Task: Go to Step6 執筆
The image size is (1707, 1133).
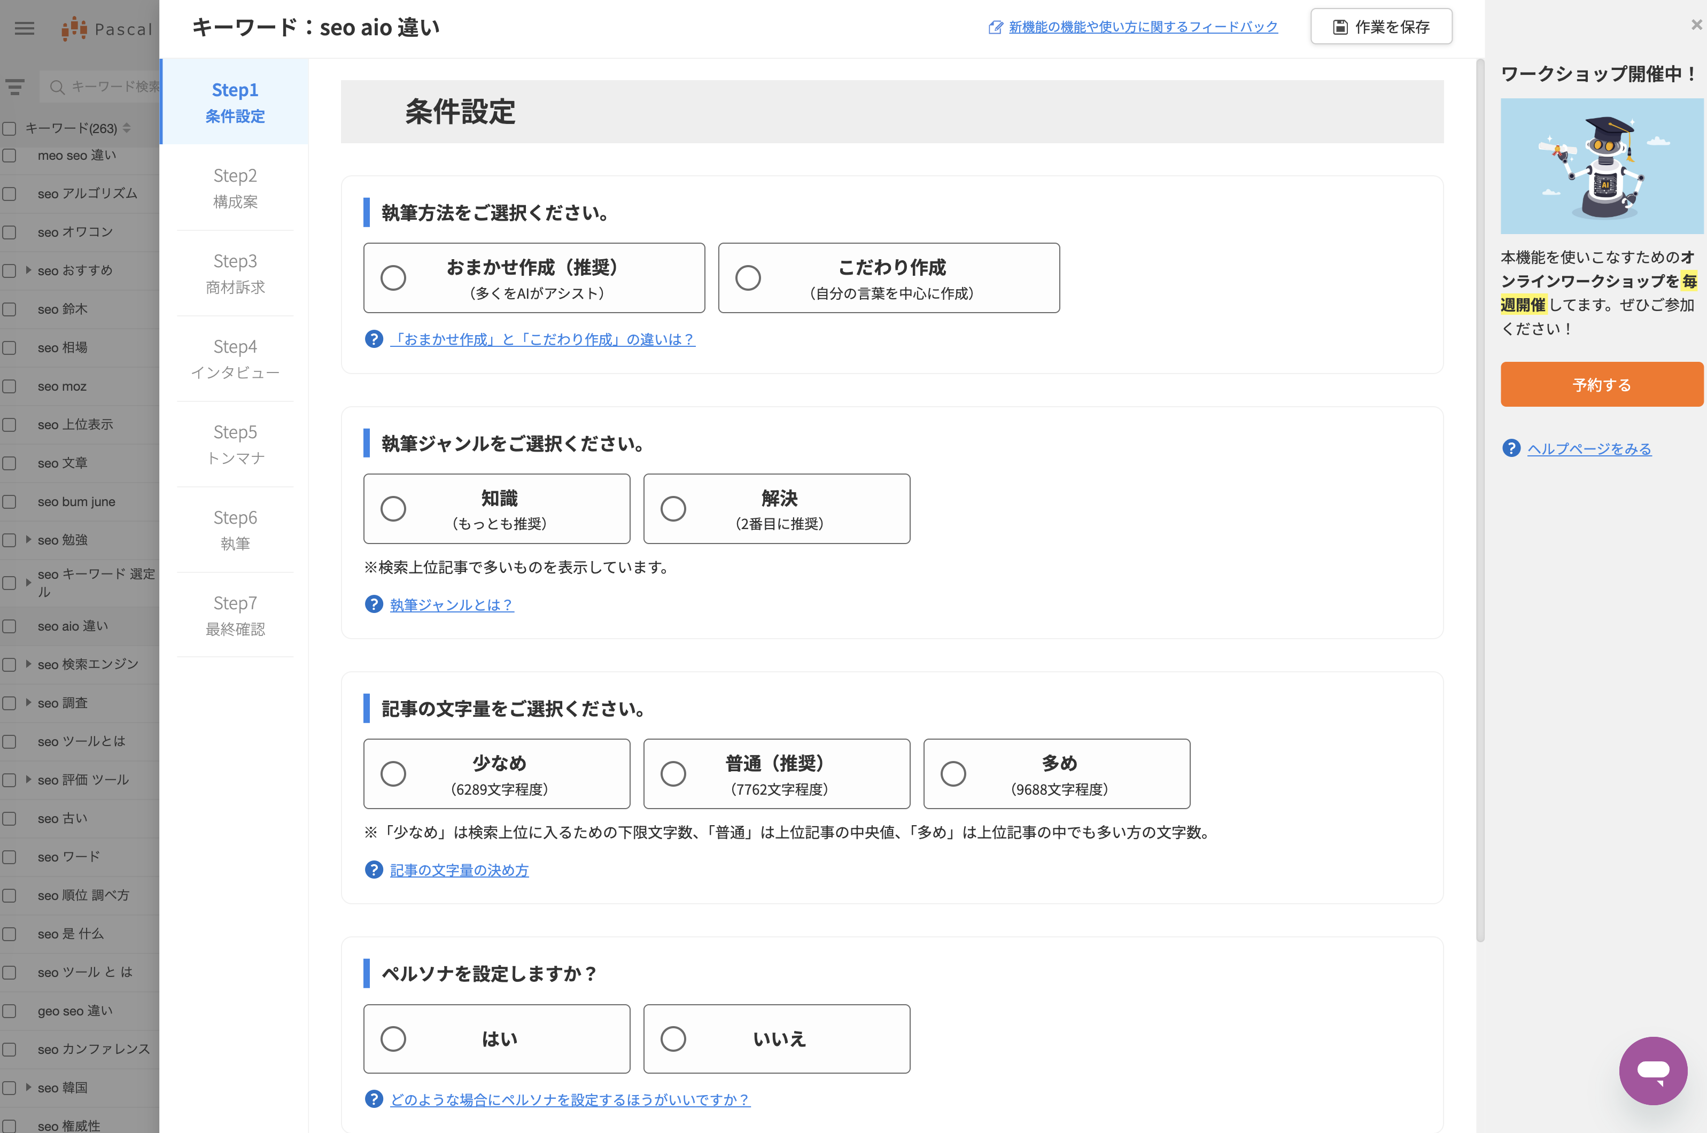Action: point(235,530)
